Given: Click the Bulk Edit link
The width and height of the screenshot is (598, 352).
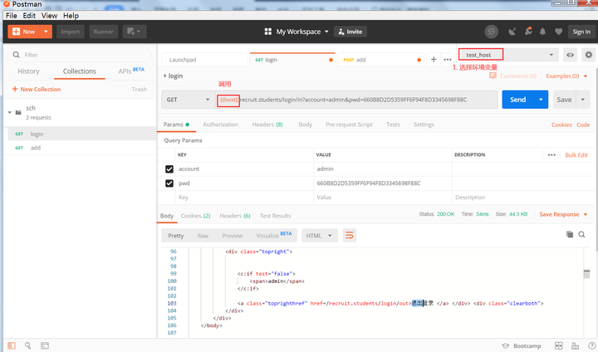Looking at the screenshot, I should pos(576,155).
